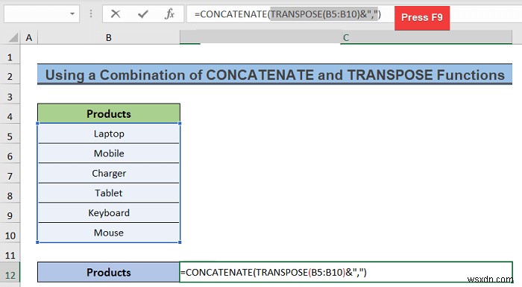The image size is (522, 287).
Task: Select all cells with corner triangle
Action: [13, 37]
